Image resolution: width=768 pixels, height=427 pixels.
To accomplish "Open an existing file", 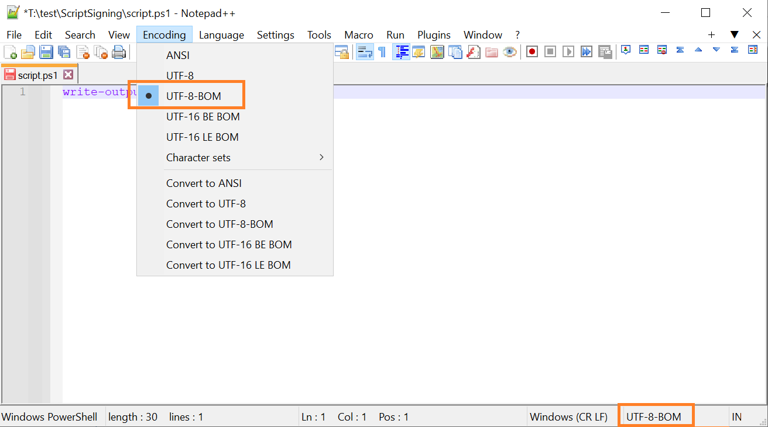I will tap(28, 51).
